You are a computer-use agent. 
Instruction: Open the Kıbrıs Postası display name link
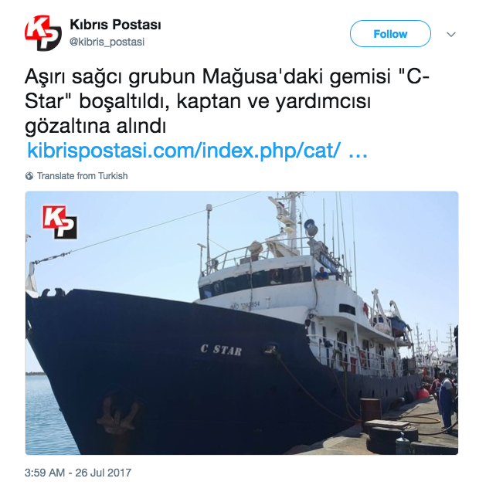click(115, 25)
